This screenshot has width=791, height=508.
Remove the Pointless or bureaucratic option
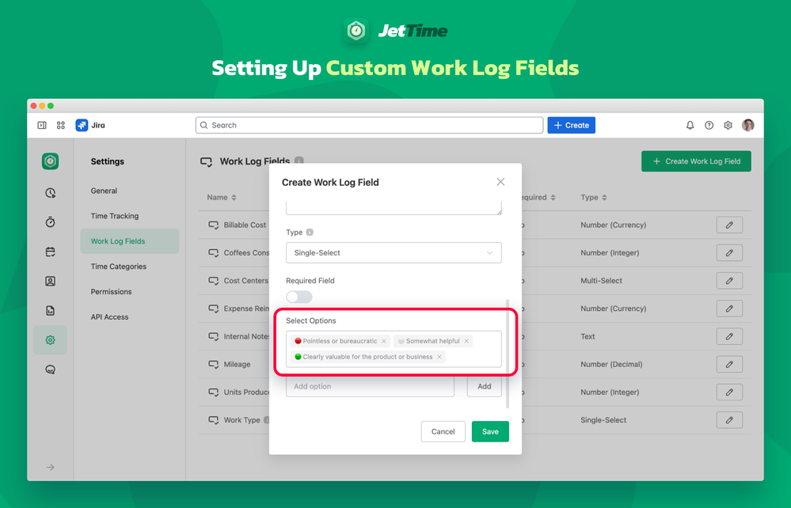coord(384,341)
